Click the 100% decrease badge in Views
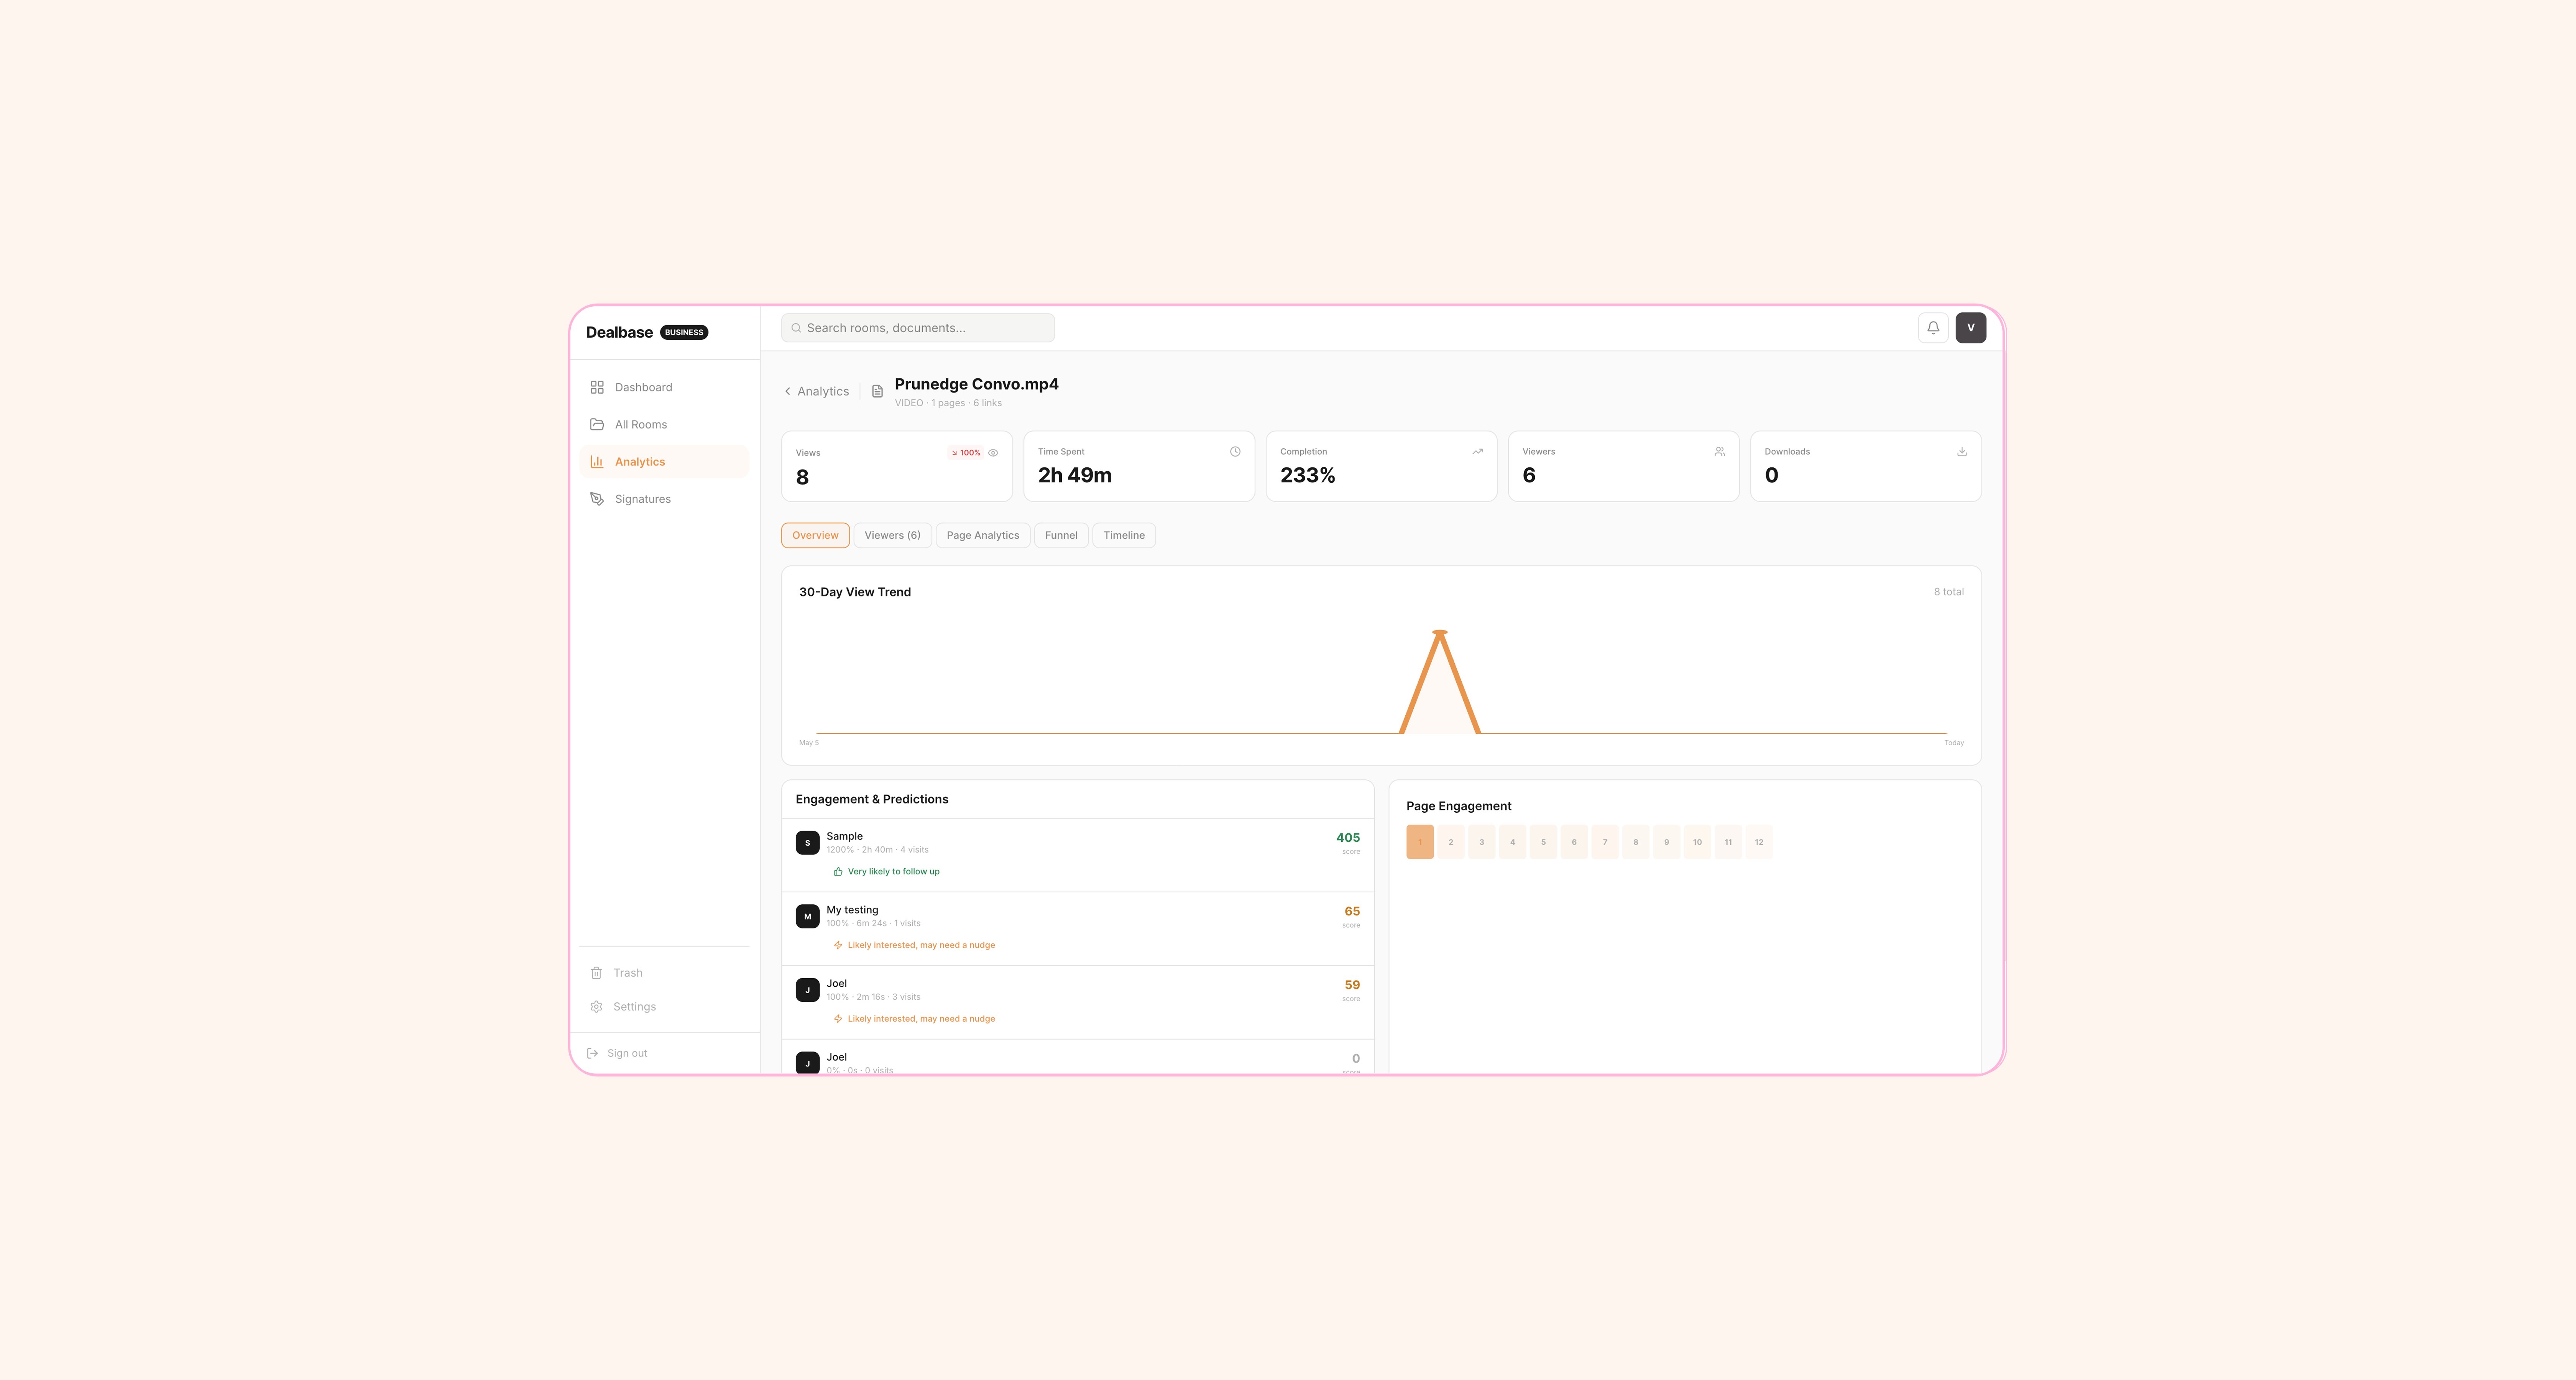Screen dimensions: 2576x1380 [x=966, y=453]
